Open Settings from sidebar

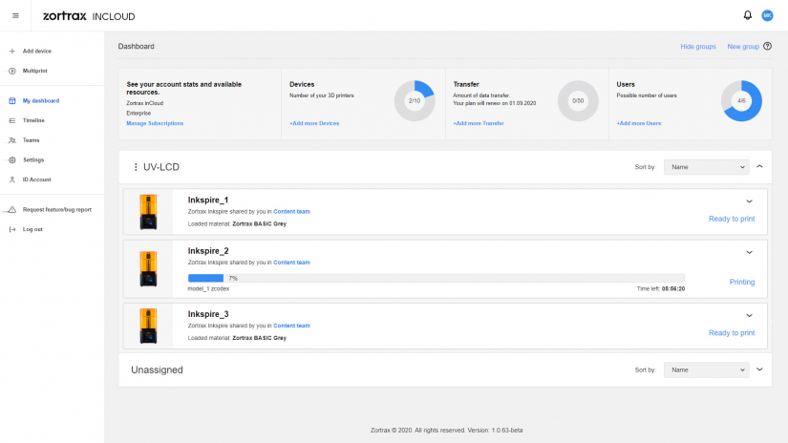click(x=33, y=159)
